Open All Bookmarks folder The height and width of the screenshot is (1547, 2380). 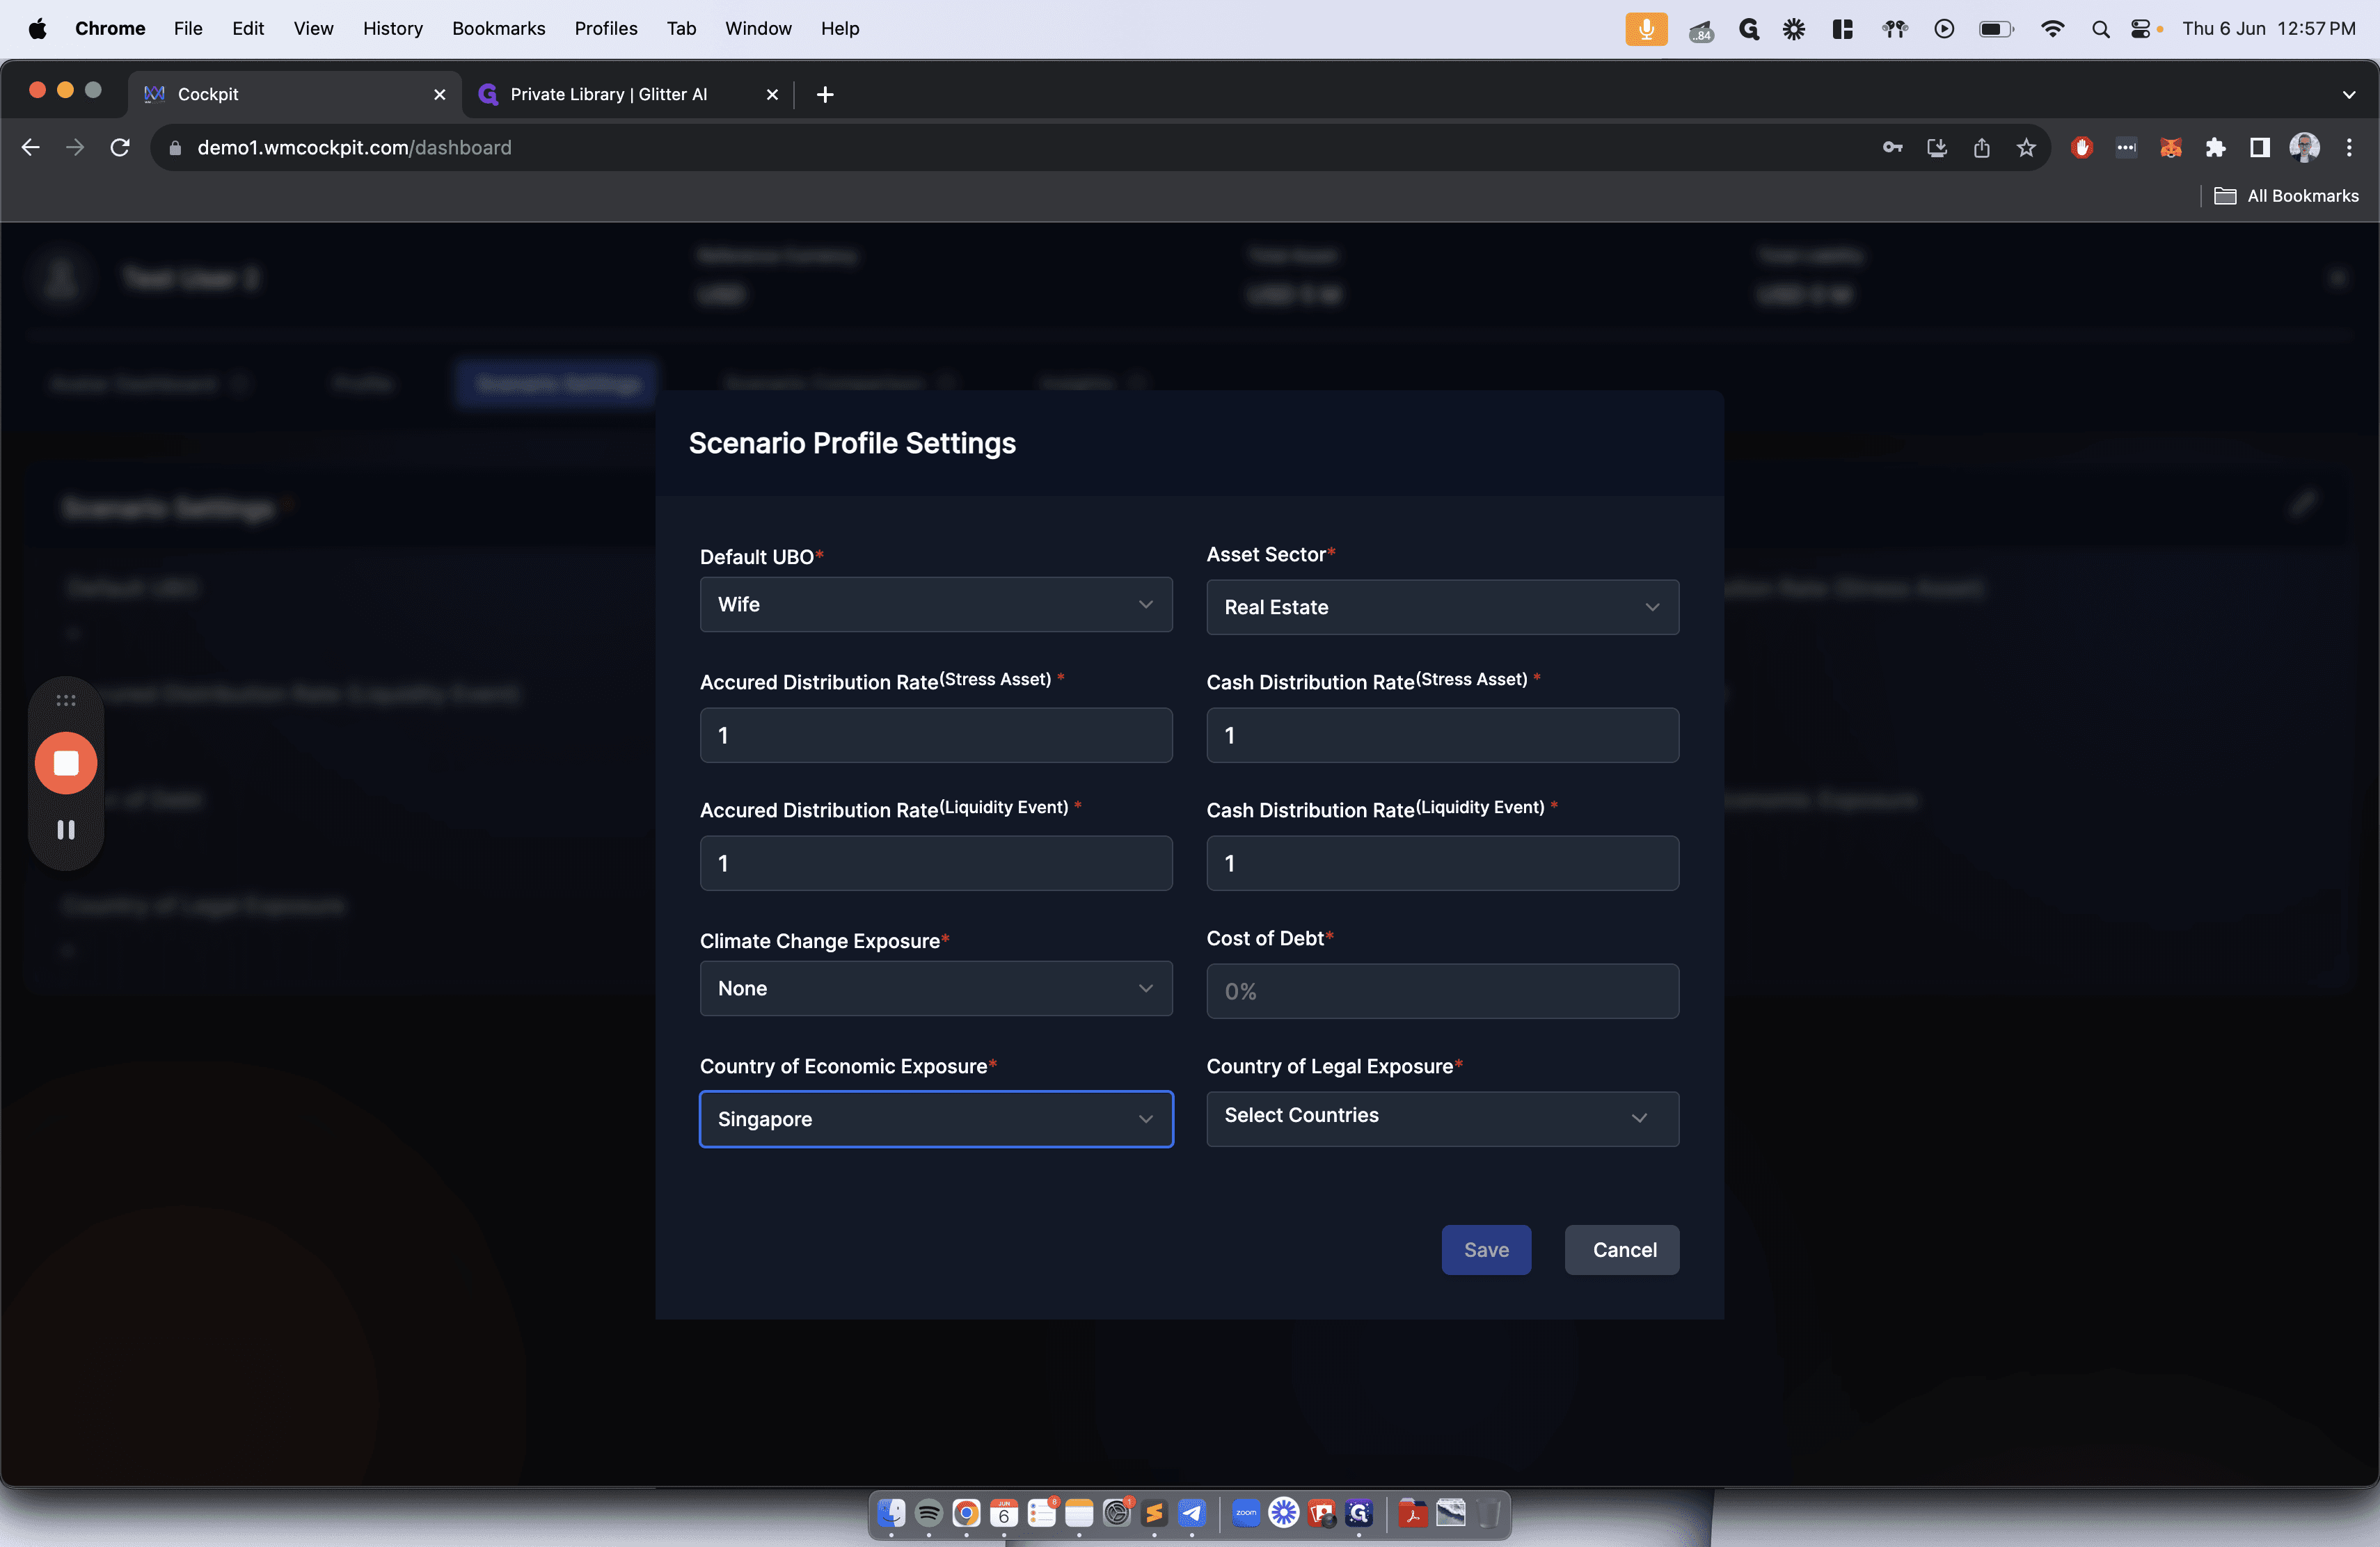click(x=2286, y=196)
